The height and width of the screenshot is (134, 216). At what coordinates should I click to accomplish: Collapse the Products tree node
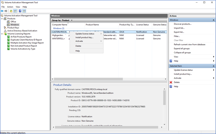coord(2,19)
